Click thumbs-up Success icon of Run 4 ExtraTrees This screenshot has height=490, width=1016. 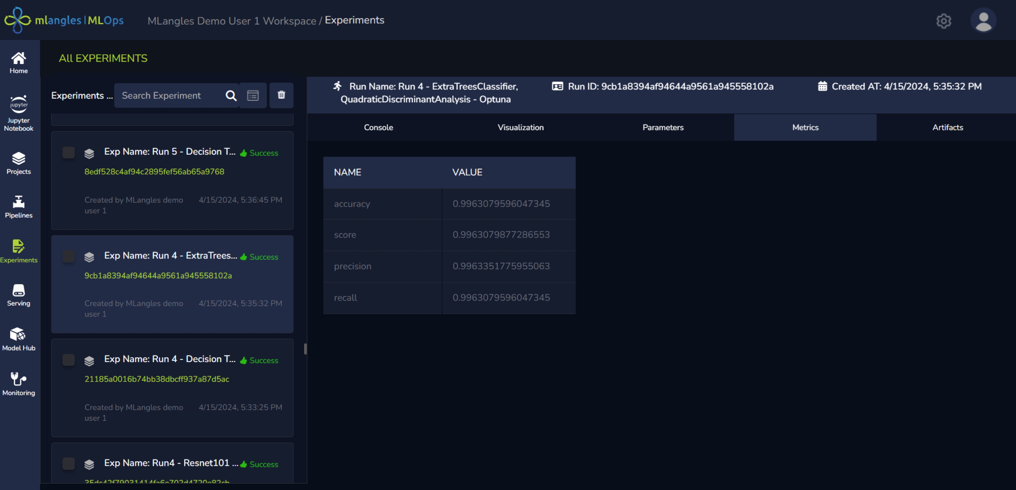243,256
